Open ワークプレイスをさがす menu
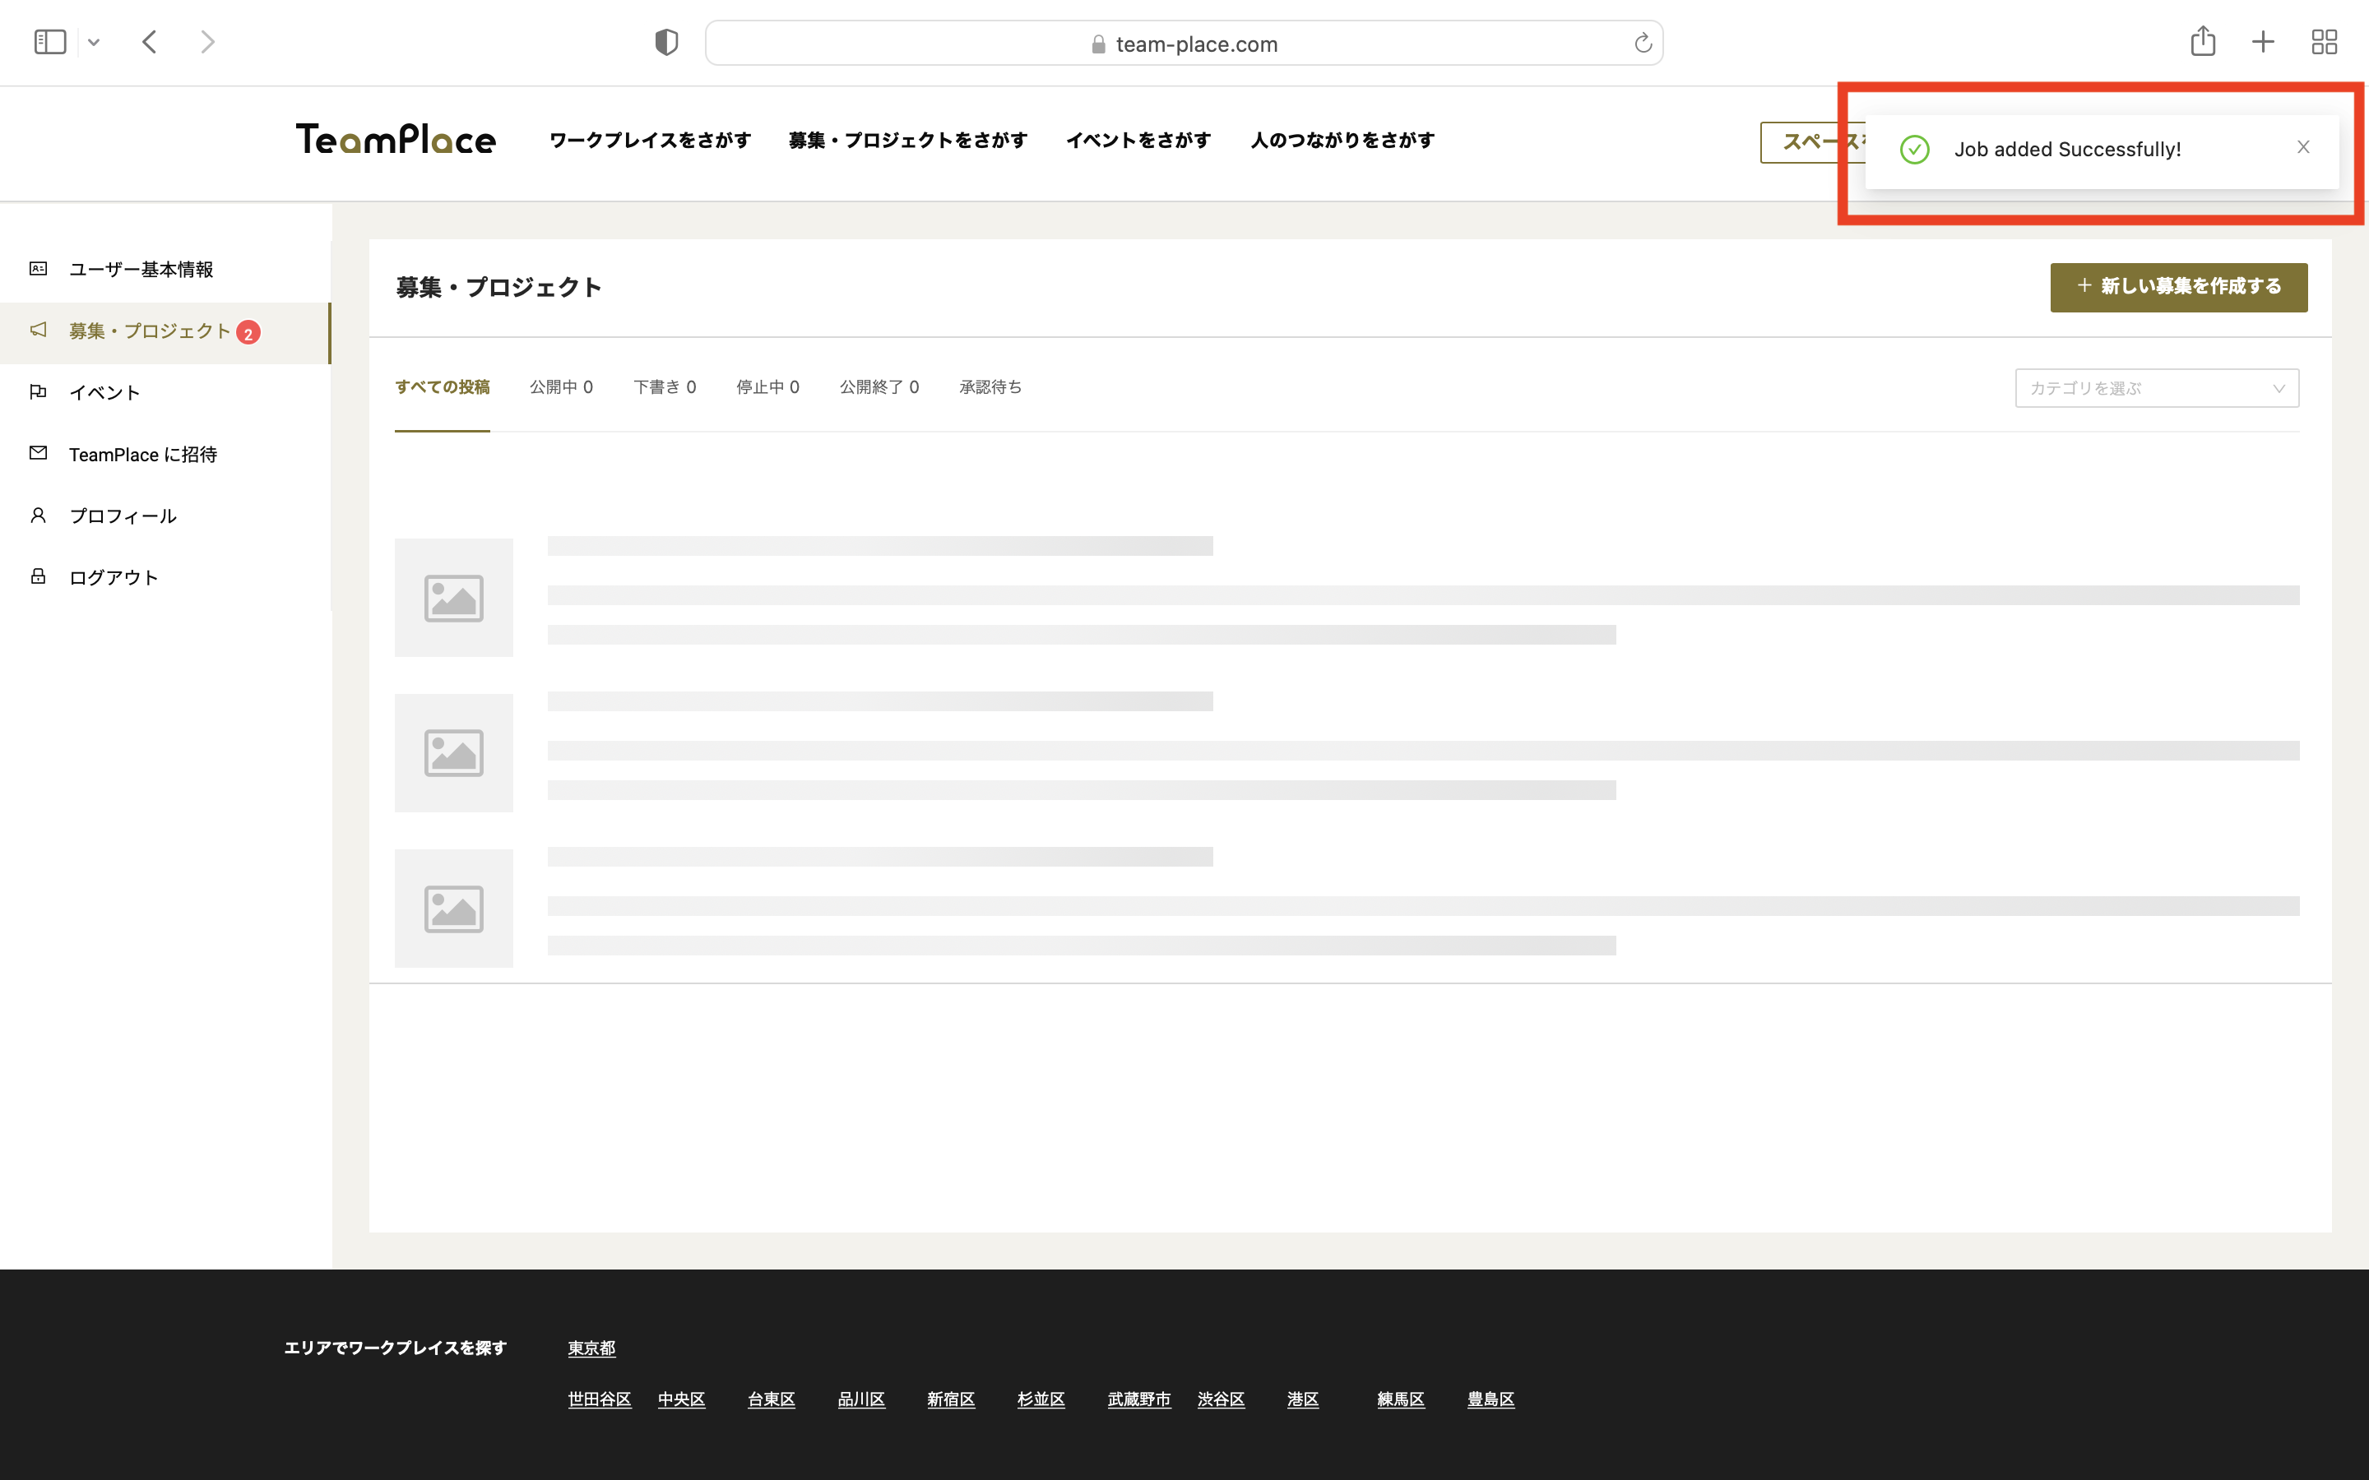This screenshot has height=1480, width=2369. 650,140
